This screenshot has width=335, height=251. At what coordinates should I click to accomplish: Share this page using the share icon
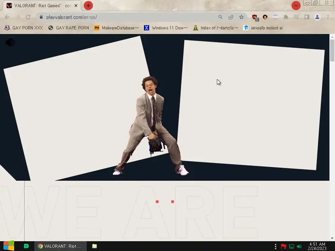(x=231, y=17)
